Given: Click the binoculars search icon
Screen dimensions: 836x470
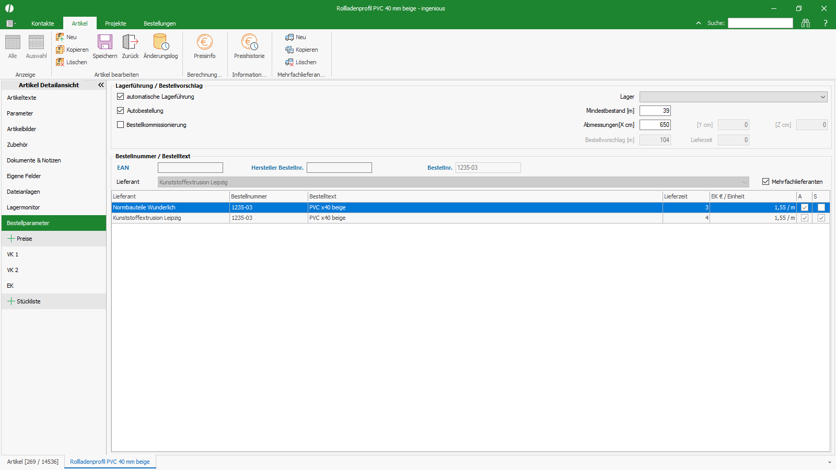Looking at the screenshot, I should tap(806, 23).
